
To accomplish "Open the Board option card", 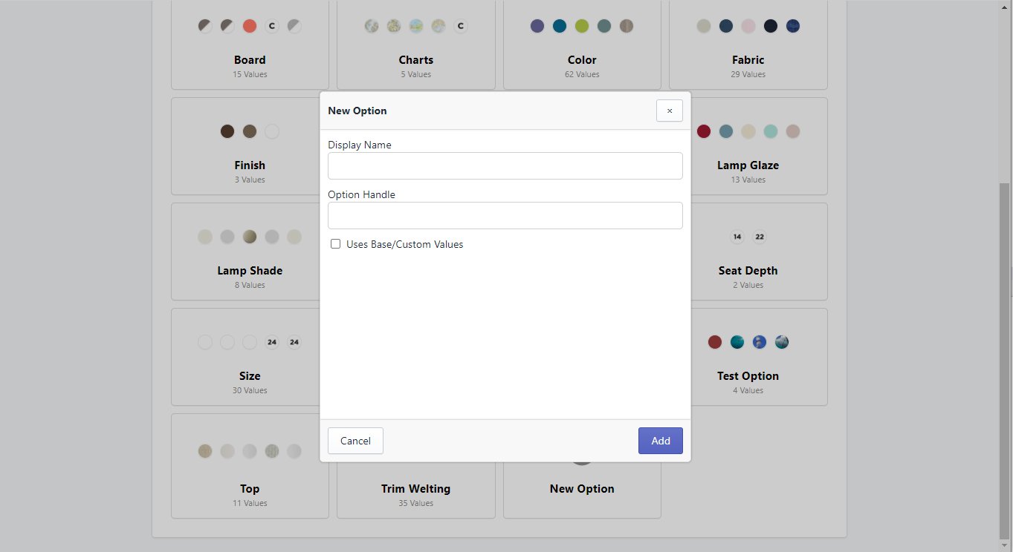I will 250,60.
